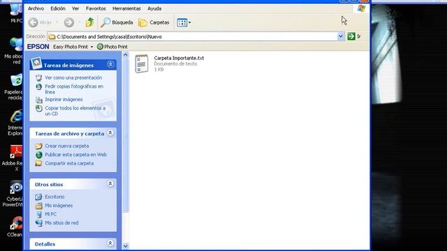Open Mis sitios de red link
This screenshot has height=251, width=447.
click(61, 223)
